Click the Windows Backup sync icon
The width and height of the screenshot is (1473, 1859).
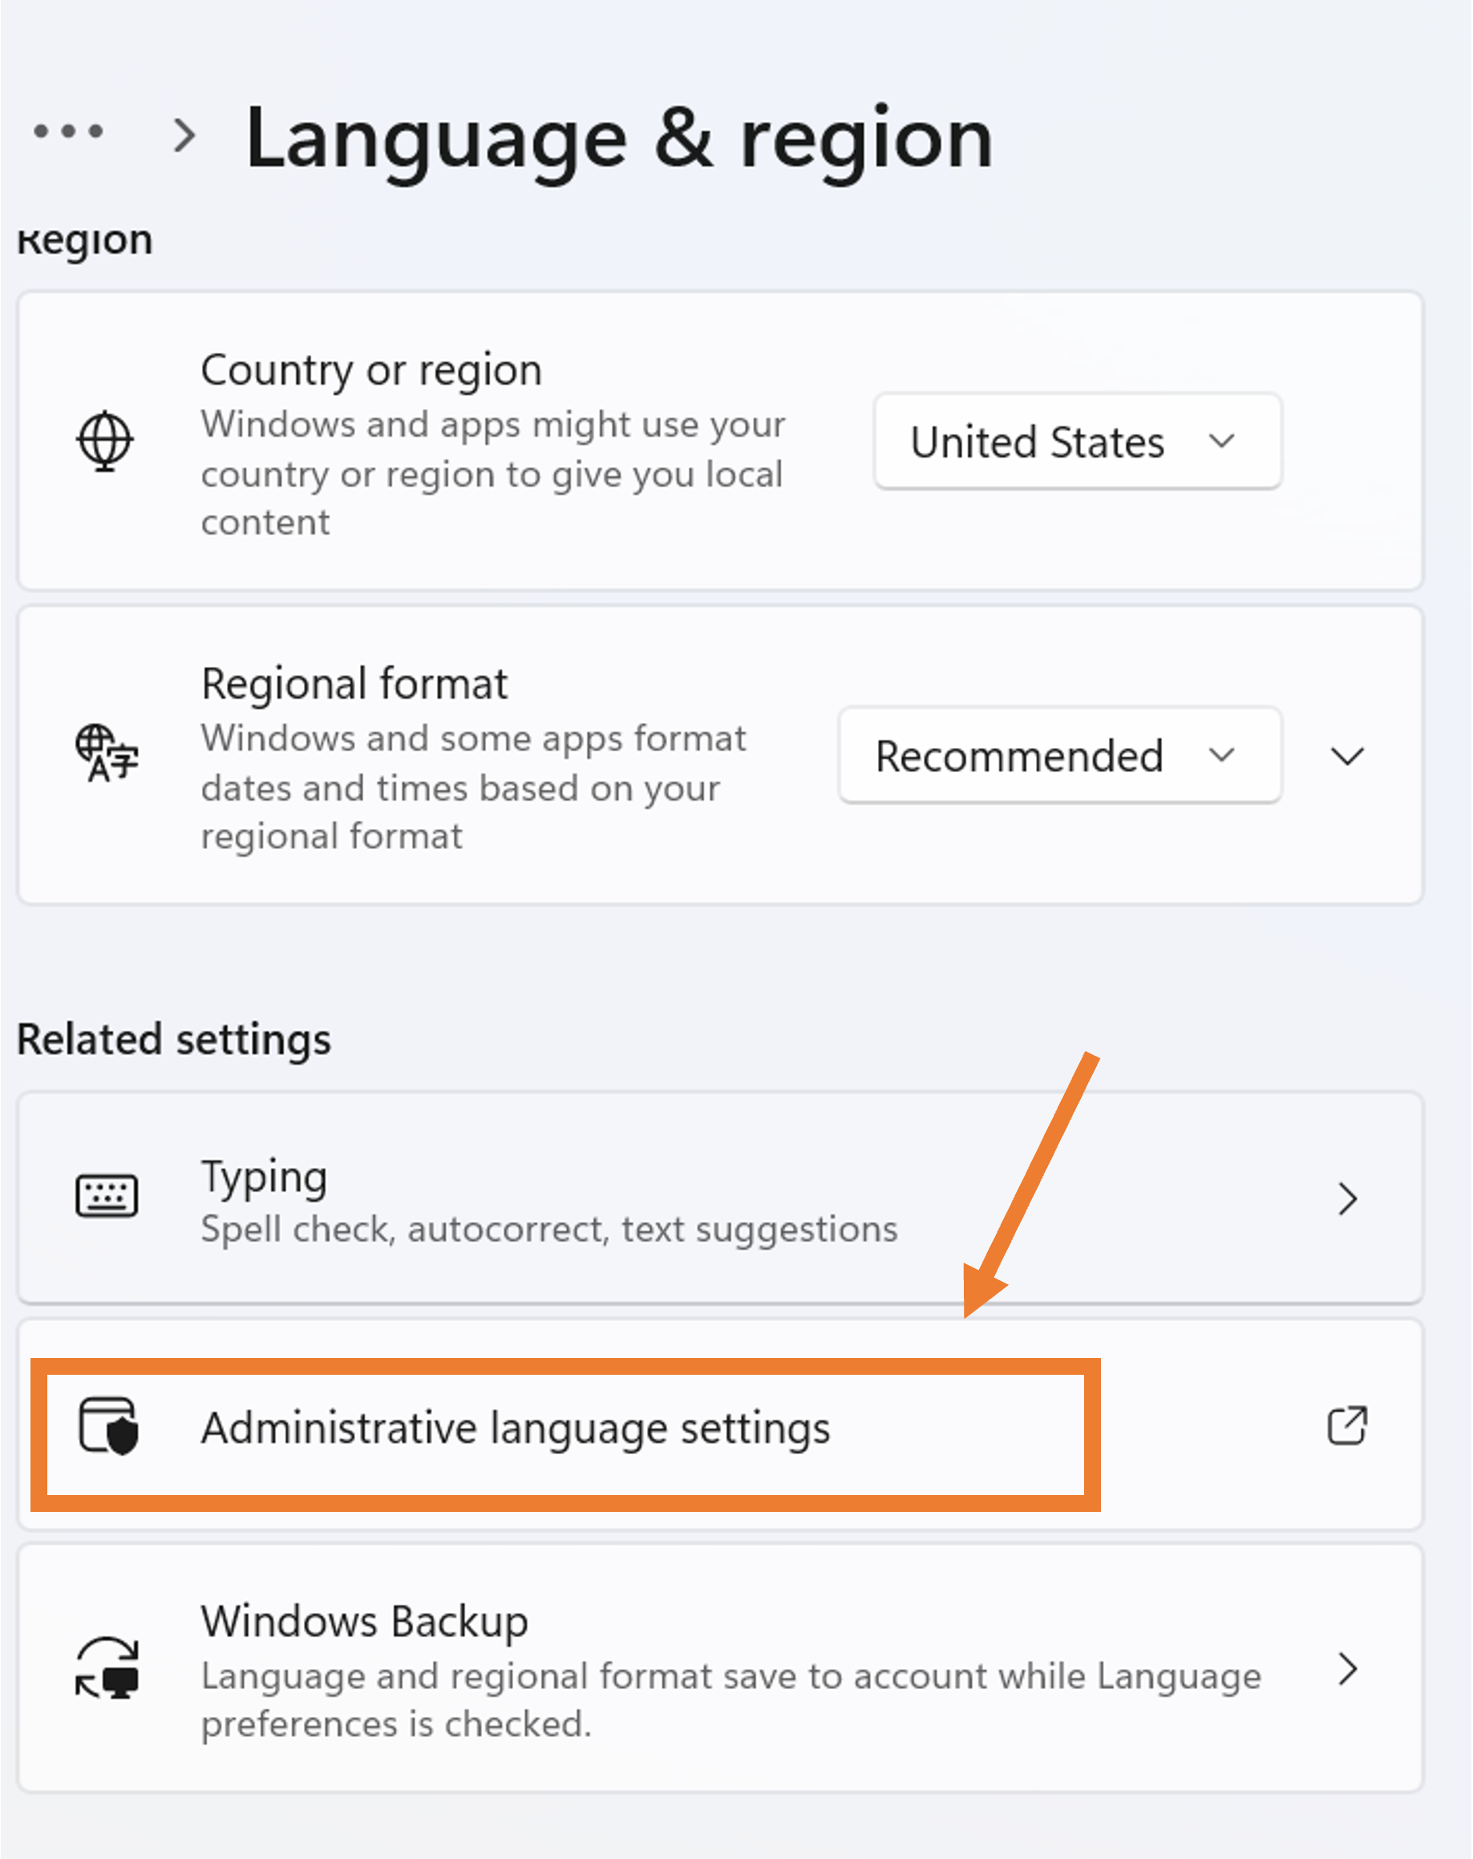pos(107,1667)
